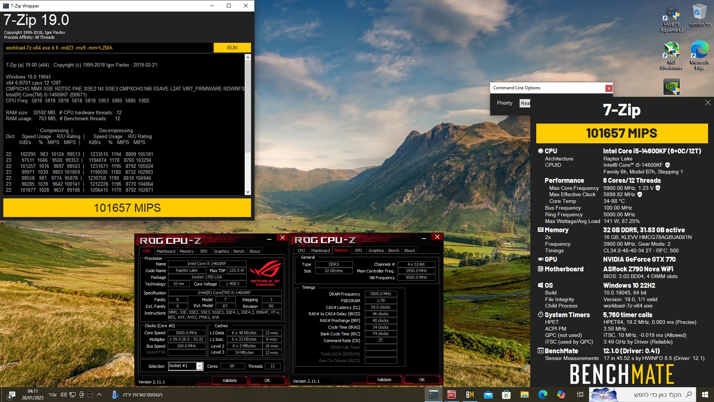The width and height of the screenshot is (714, 402).
Task: Click Hebrew input language indicator
Action: tap(53, 395)
